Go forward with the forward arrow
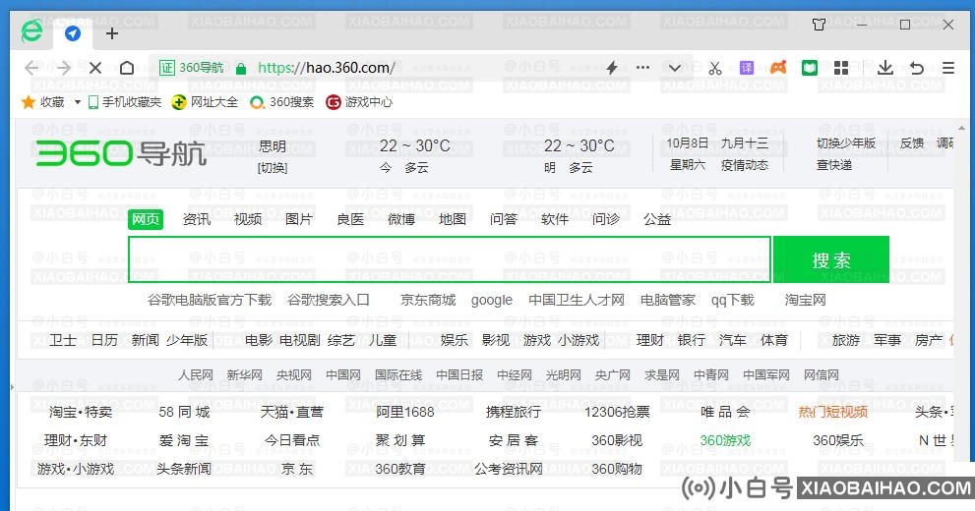The image size is (975, 511). [64, 68]
